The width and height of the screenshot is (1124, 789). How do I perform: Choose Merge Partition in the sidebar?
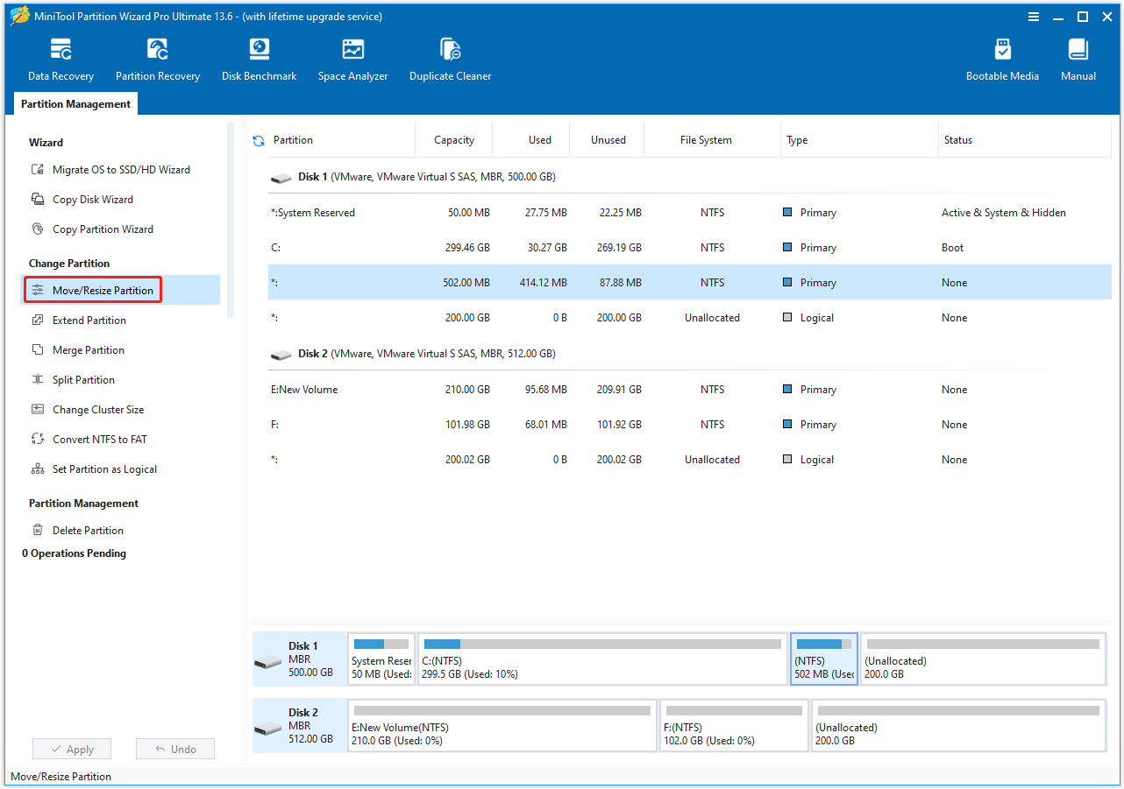pyautogui.click(x=88, y=350)
